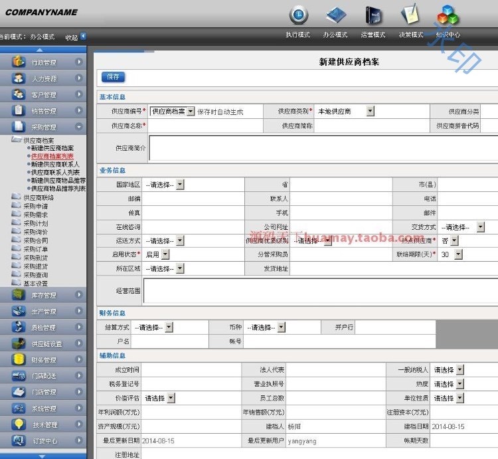Click the 门店管理 cash register icon
The width and height of the screenshot is (498, 459).
(19, 393)
